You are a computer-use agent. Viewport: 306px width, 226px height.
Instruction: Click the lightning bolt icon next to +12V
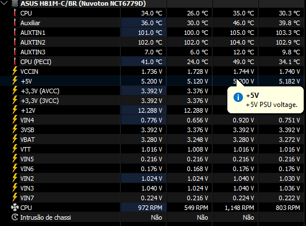click(x=15, y=110)
